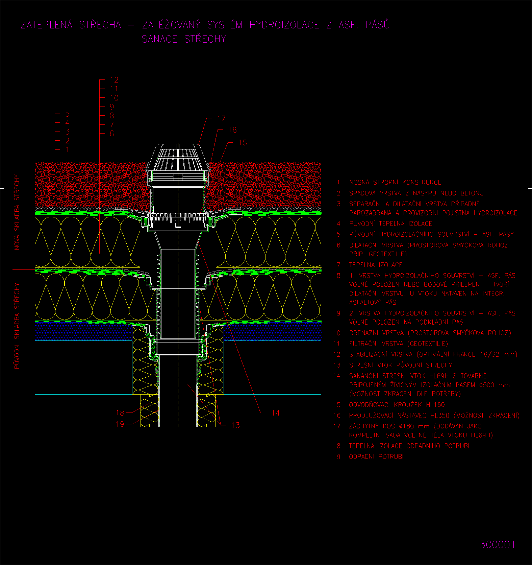Click legend entry 'ODVODŇOVACÍ KROUŽEK HL160'

click(x=397, y=405)
